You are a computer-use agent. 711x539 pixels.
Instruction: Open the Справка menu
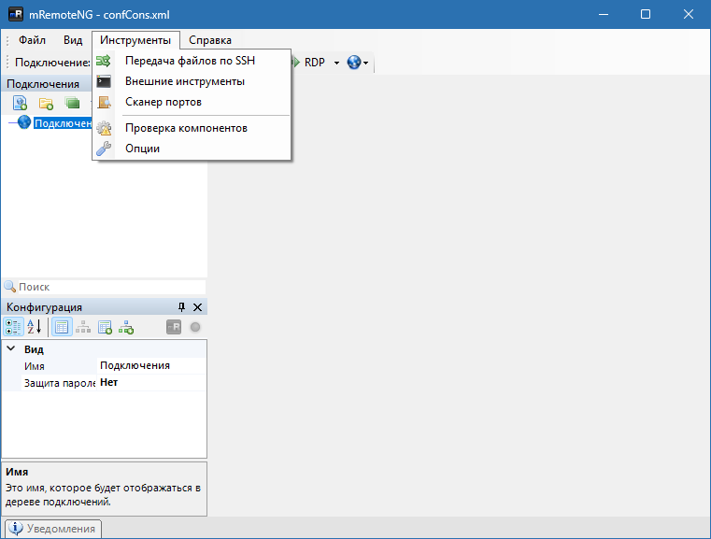pyautogui.click(x=210, y=40)
